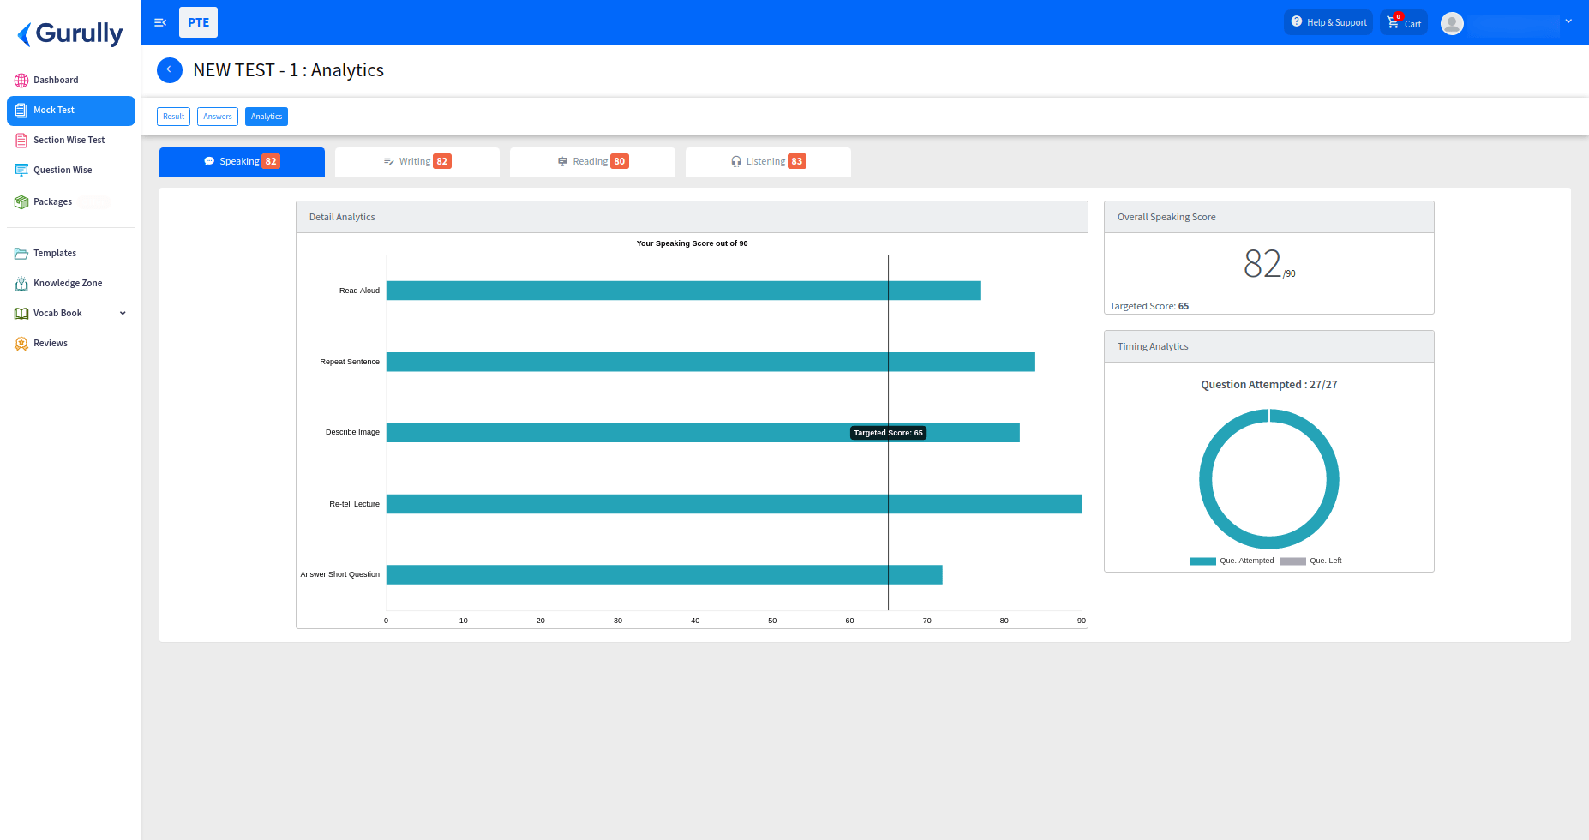The image size is (1589, 840).
Task: Click the back arrow beside NEW TEST title
Action: (170, 70)
